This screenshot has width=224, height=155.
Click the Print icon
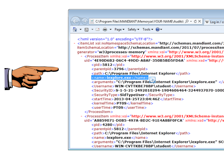pos(105,29)
